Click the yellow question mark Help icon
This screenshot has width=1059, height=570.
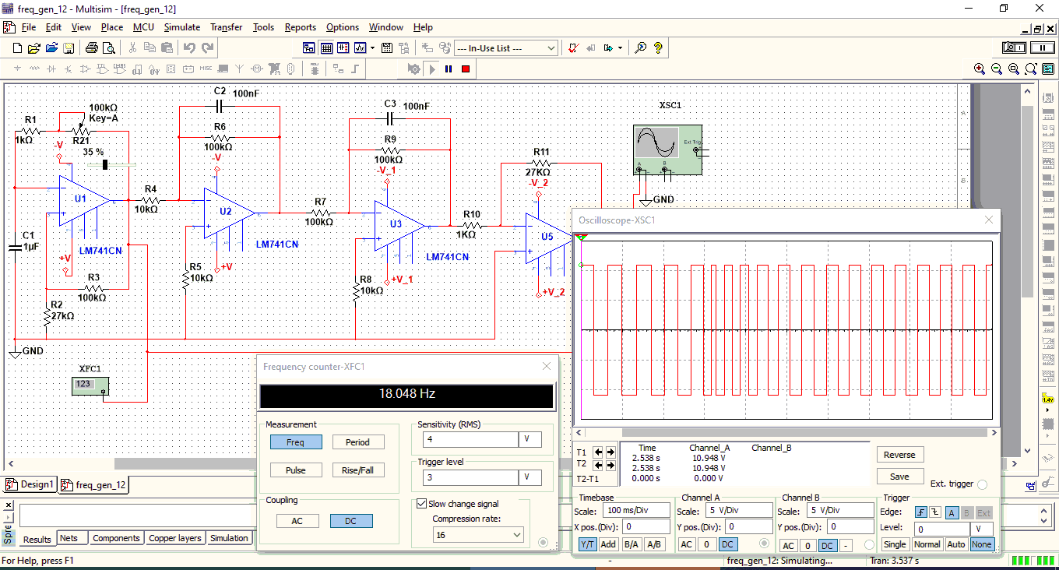658,48
